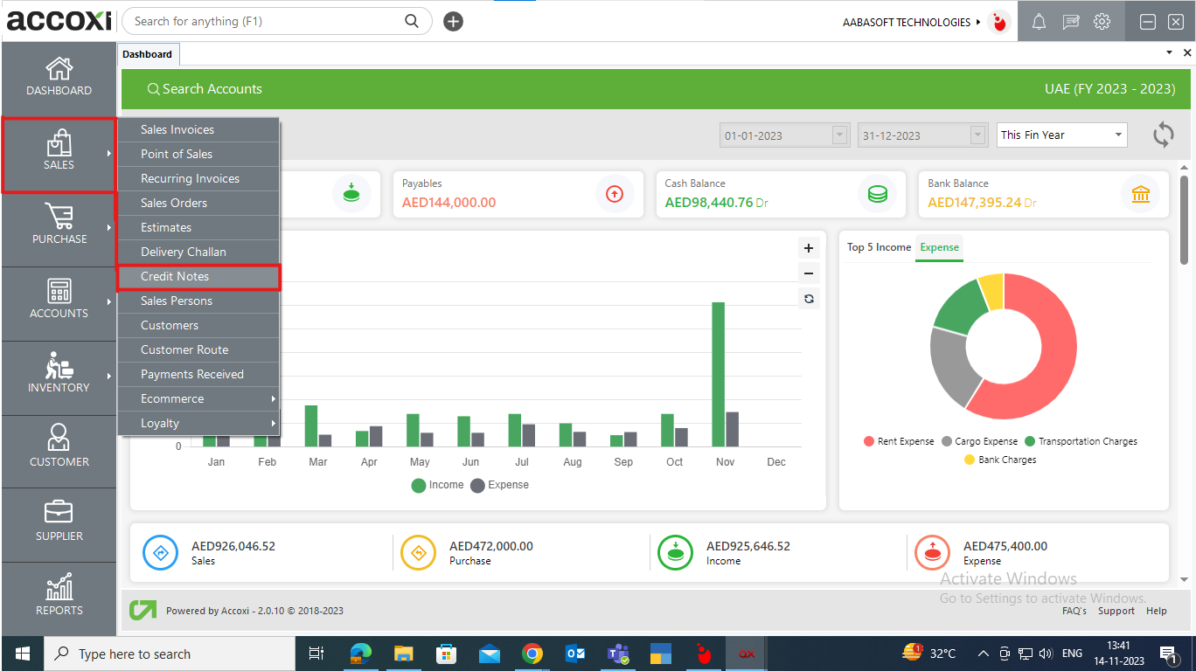Zoom in the chart with plus button
Image resolution: width=1196 pixels, height=671 pixels.
(x=809, y=248)
